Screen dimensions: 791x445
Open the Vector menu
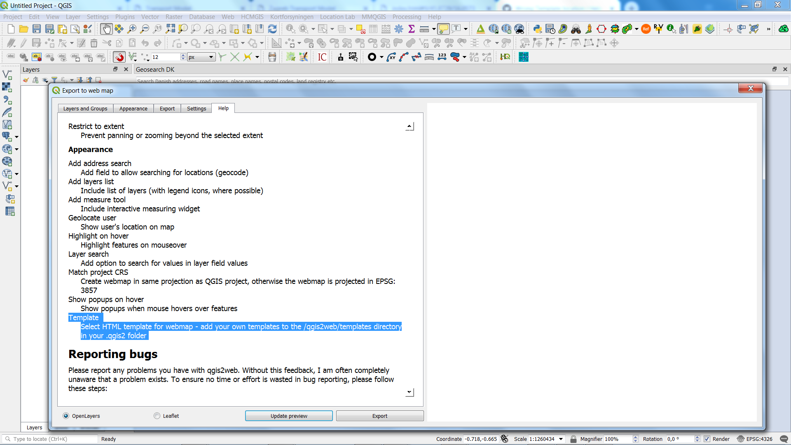[150, 17]
